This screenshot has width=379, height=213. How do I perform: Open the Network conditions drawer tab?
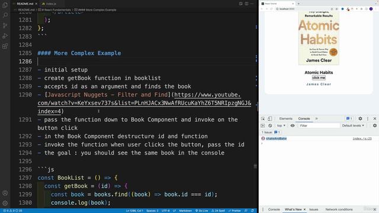pos(339,209)
